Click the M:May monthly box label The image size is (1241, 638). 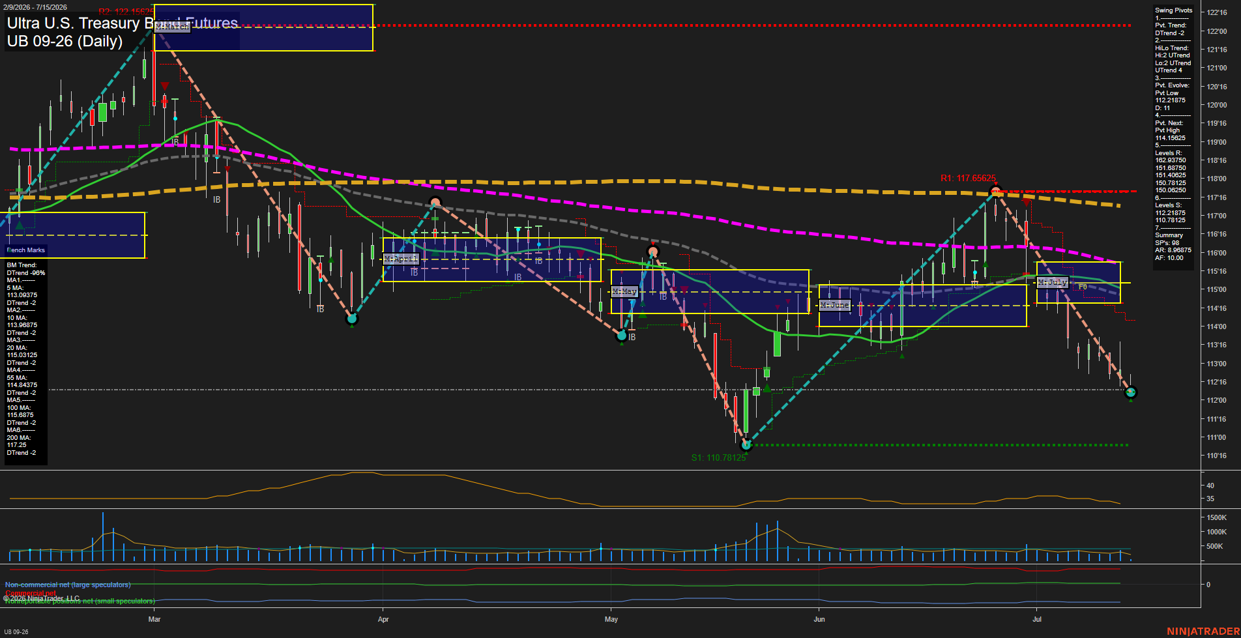pos(624,291)
